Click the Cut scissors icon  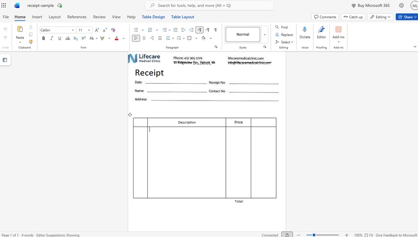(31, 27)
